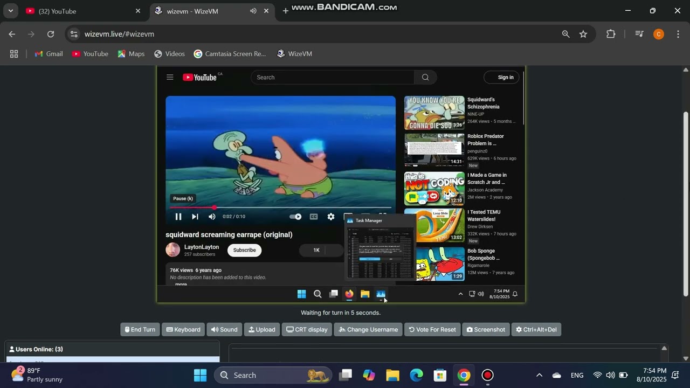Bookmark this page with the star
The image size is (690, 388).
point(583,34)
